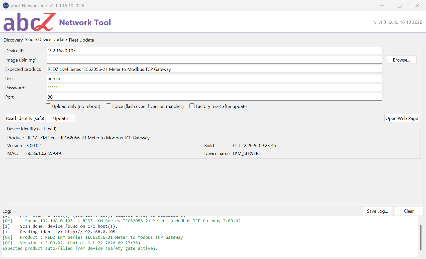Click log line 'Scan done: device found on 1/1 host(s).'
This screenshot has width=426, height=259.
[69, 226]
